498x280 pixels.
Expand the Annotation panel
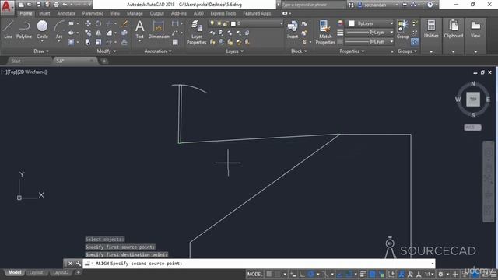(158, 51)
